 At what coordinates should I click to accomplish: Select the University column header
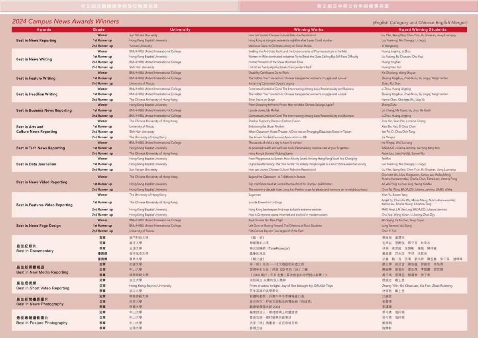[x=180, y=29]
